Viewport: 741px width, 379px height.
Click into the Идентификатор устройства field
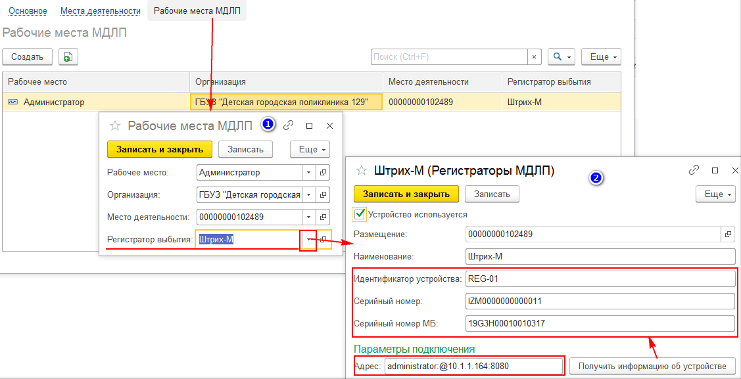pyautogui.click(x=599, y=279)
